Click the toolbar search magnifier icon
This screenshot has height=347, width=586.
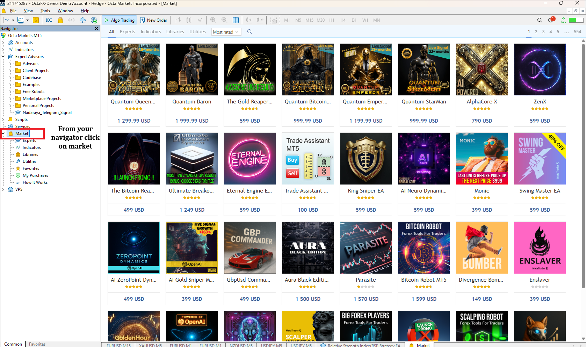coord(540,20)
